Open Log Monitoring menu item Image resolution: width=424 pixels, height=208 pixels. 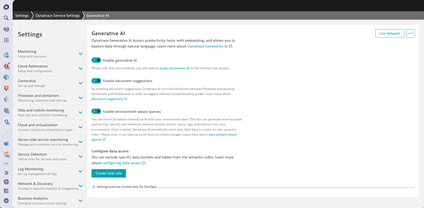(50, 171)
